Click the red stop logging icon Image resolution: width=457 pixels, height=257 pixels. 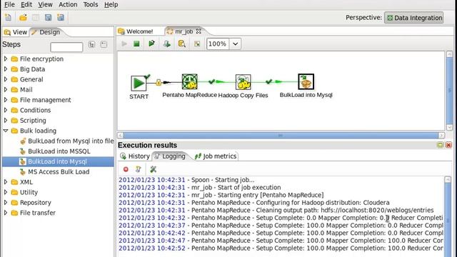(x=126, y=169)
